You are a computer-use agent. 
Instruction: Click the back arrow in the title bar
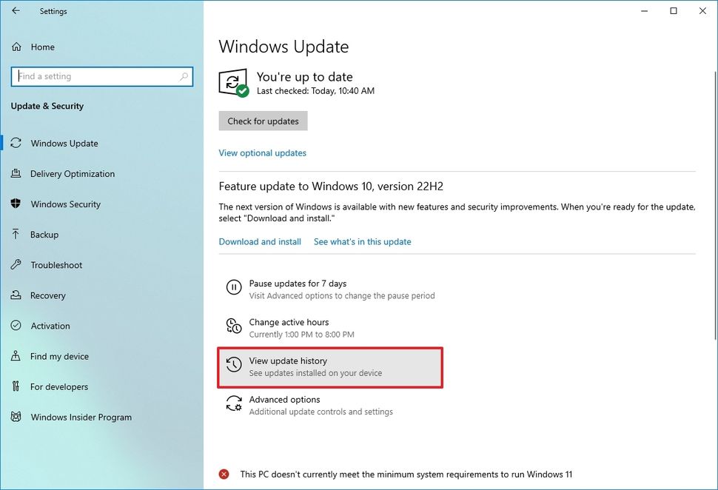[15, 11]
